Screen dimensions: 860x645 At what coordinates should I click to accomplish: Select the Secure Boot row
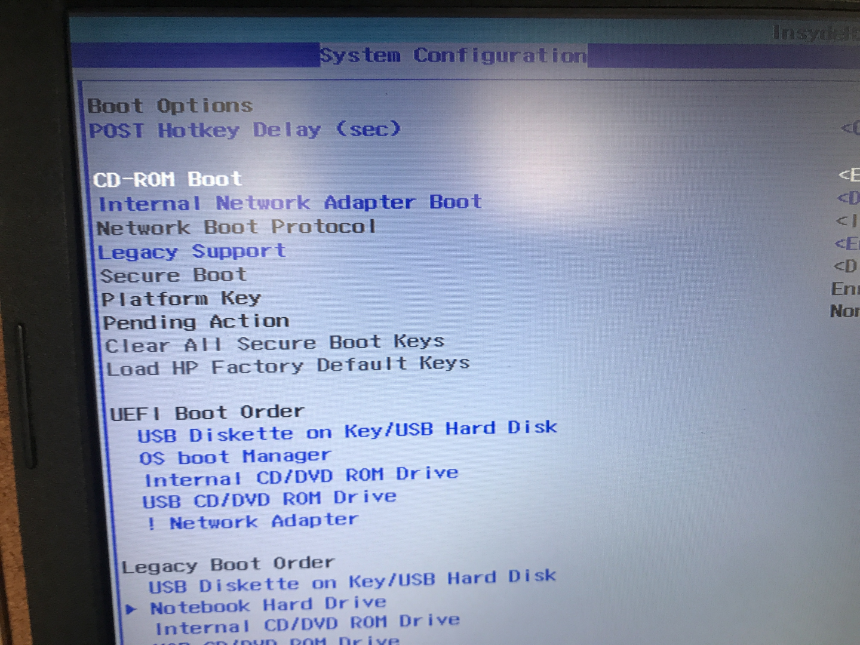pos(174,275)
